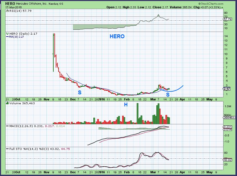This screenshot has width=237, height=176.
Task: Select the bold HERO ticker in the header
Action: tap(10, 4)
